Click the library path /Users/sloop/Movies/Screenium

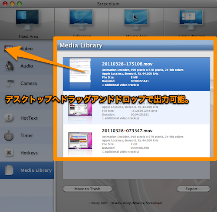tap(136, 203)
